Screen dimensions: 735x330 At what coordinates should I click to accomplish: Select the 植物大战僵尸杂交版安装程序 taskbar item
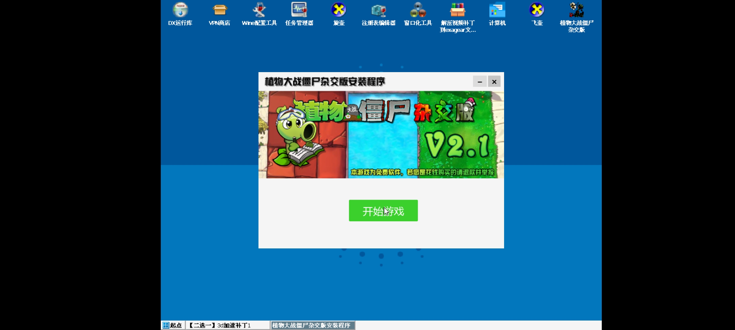[x=312, y=325]
